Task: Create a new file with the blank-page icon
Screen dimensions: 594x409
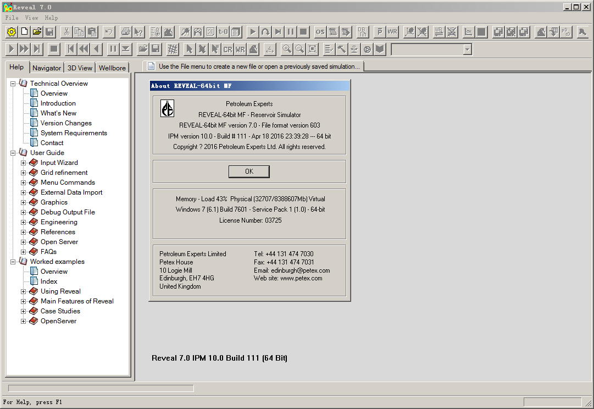Action: pos(24,32)
